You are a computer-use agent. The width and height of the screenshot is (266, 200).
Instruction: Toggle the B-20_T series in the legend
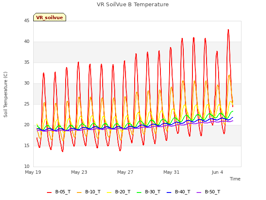tap(119, 192)
